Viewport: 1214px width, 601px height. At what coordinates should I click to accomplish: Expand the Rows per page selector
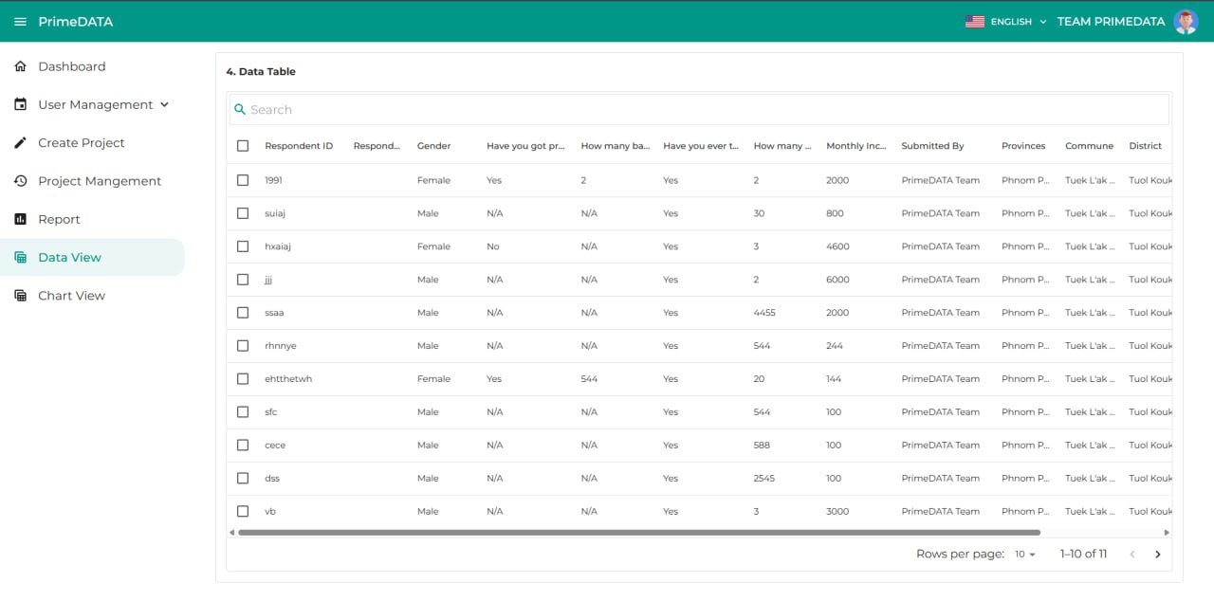coord(1023,554)
